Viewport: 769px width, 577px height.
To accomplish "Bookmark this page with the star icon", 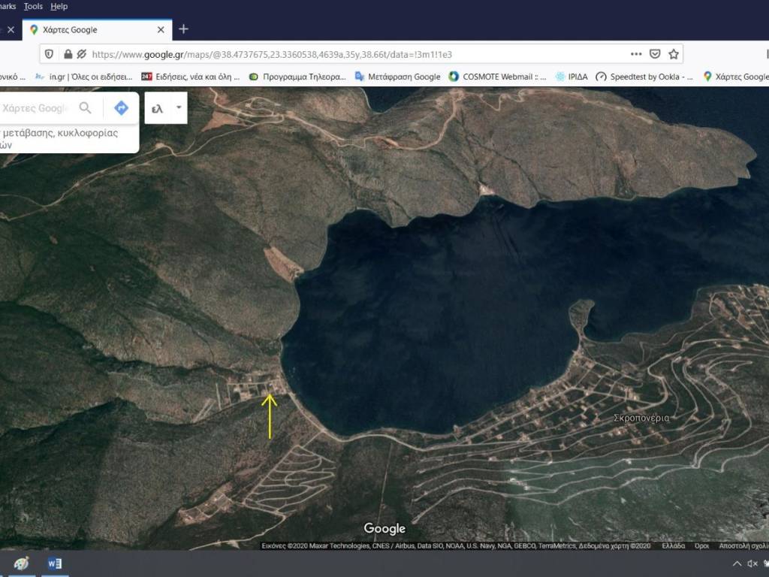I will tap(674, 54).
